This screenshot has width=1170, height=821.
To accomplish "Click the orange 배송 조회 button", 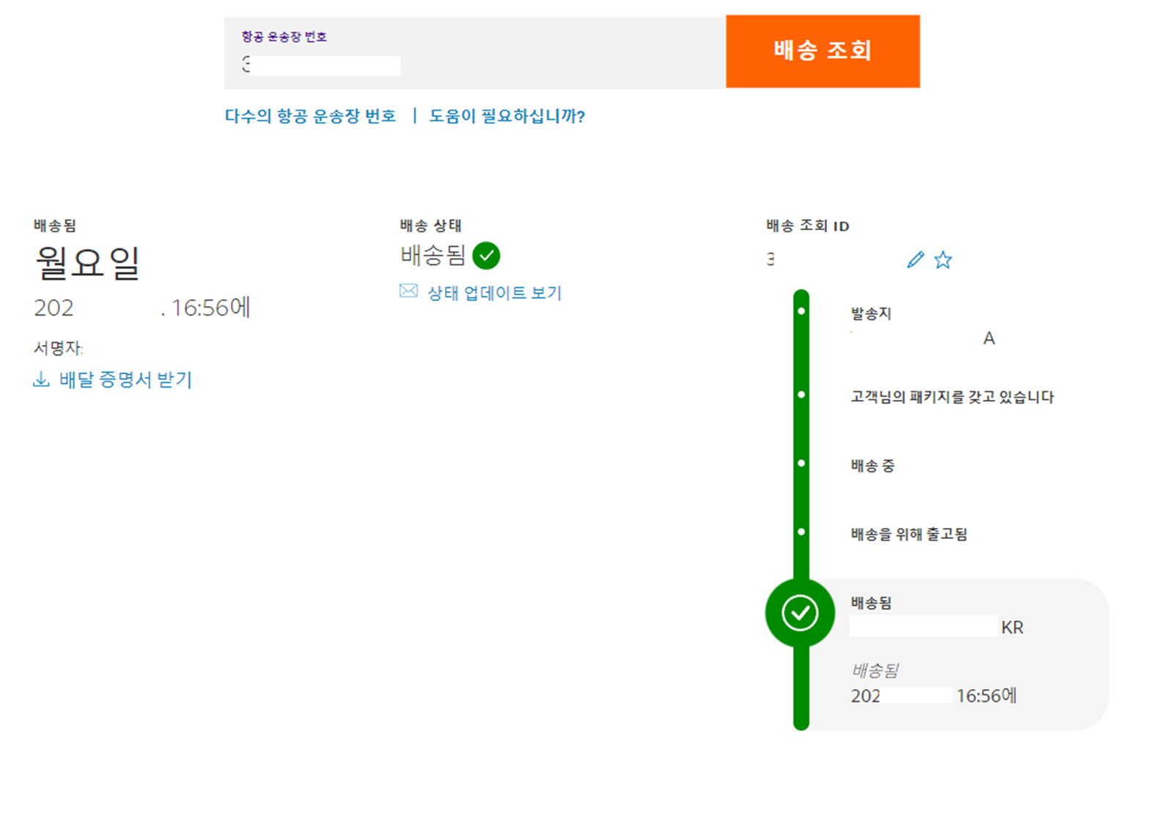I will pyautogui.click(x=823, y=51).
